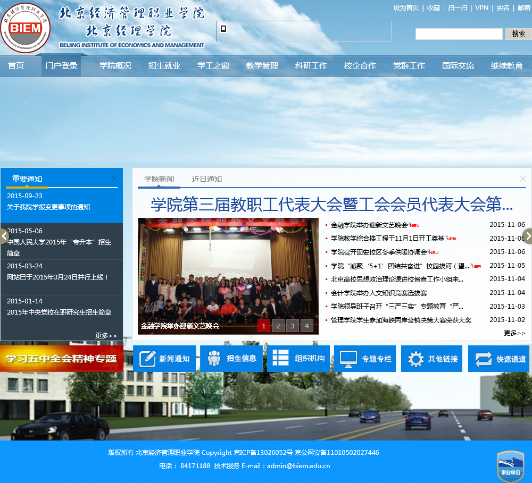
Task: Open notice 中国人民大学2015年"专升本"招生简章
Action: (59, 248)
